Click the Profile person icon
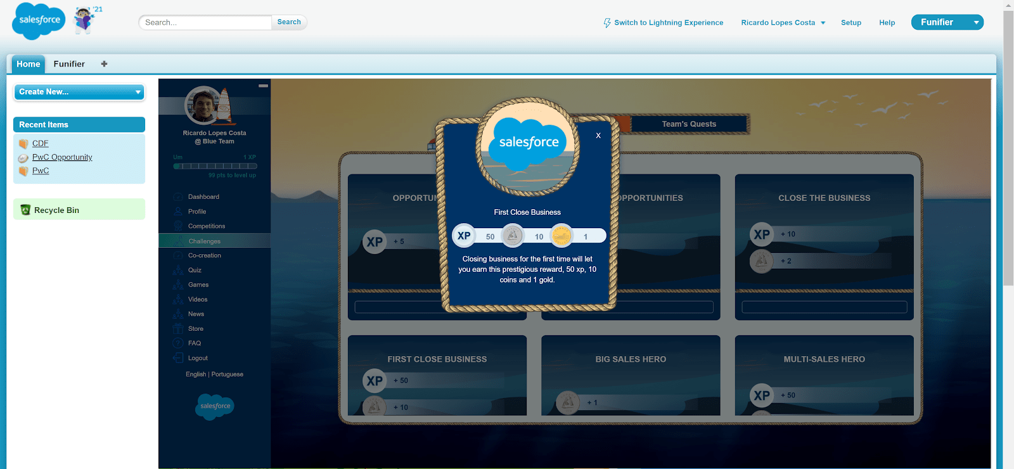The image size is (1014, 469). (x=178, y=212)
